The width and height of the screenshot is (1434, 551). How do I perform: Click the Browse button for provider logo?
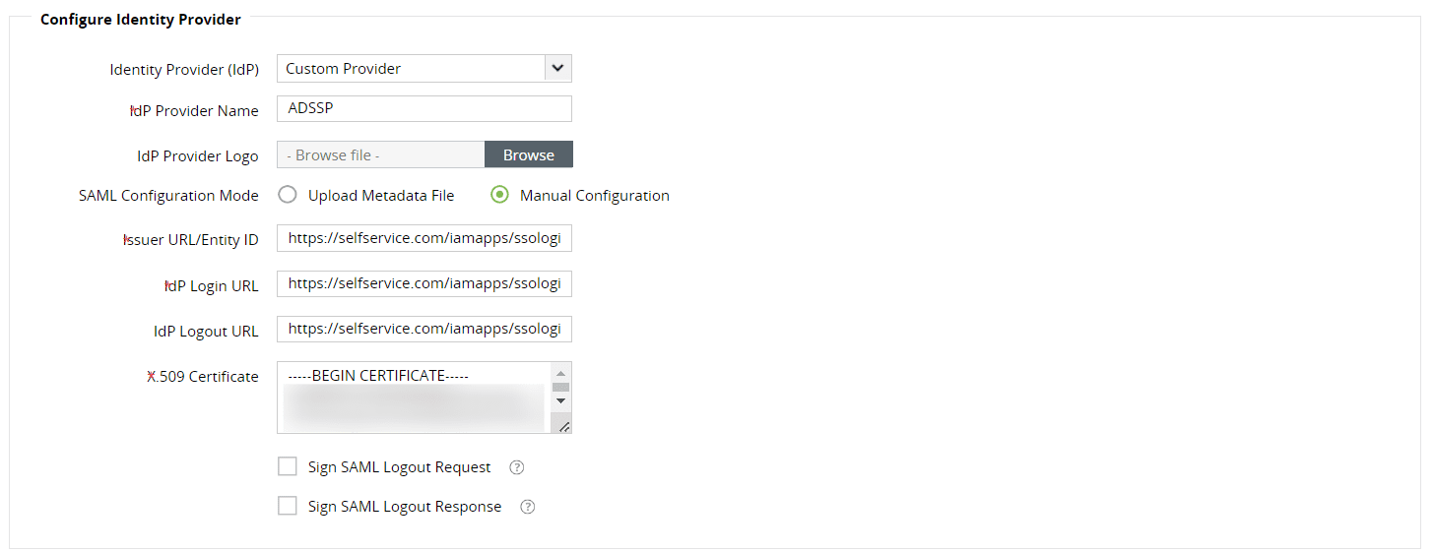[529, 155]
